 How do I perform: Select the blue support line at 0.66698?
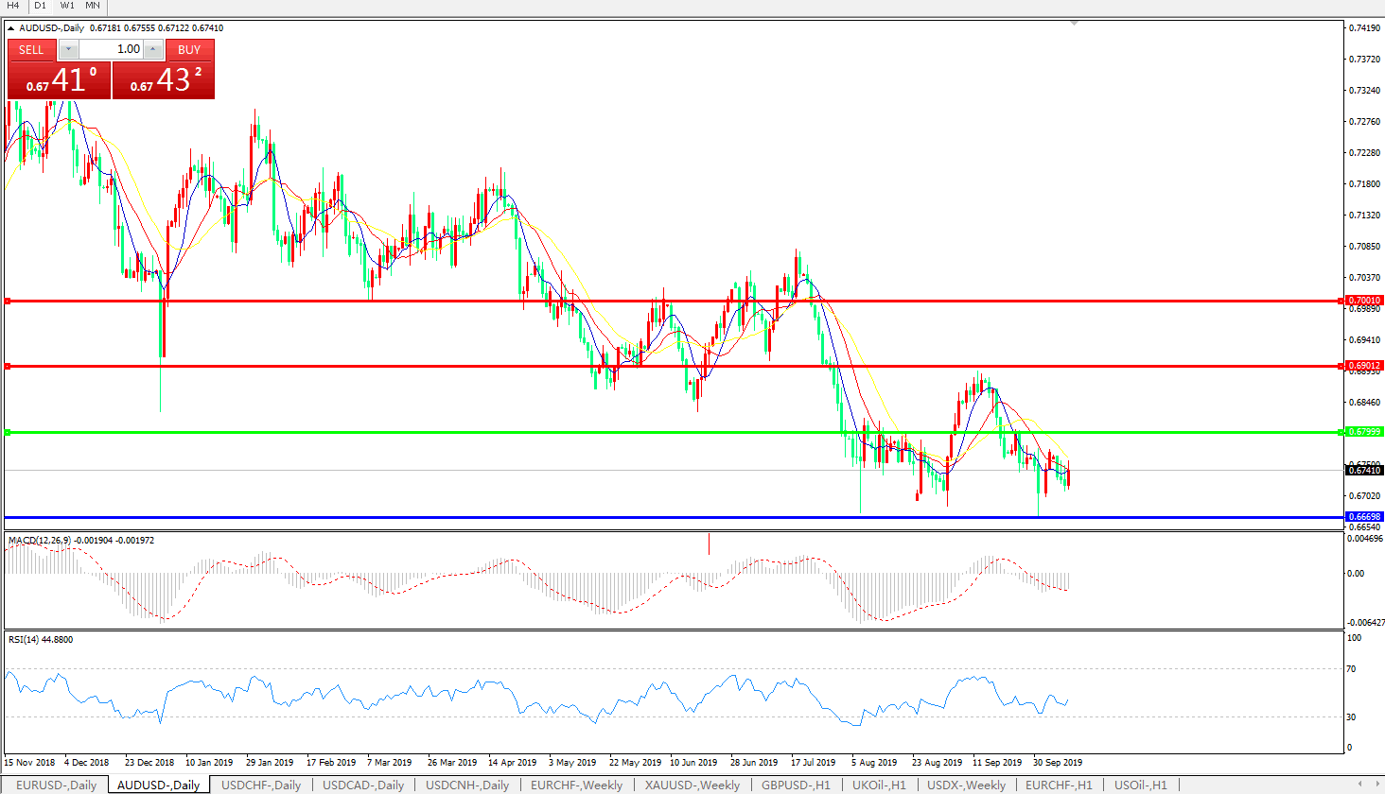(568, 517)
